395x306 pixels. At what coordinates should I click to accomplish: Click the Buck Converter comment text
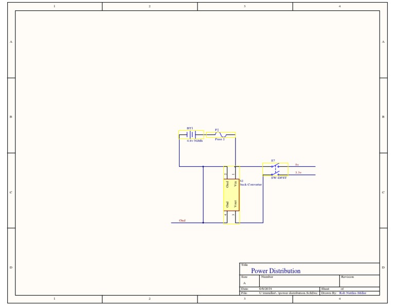coord(250,184)
